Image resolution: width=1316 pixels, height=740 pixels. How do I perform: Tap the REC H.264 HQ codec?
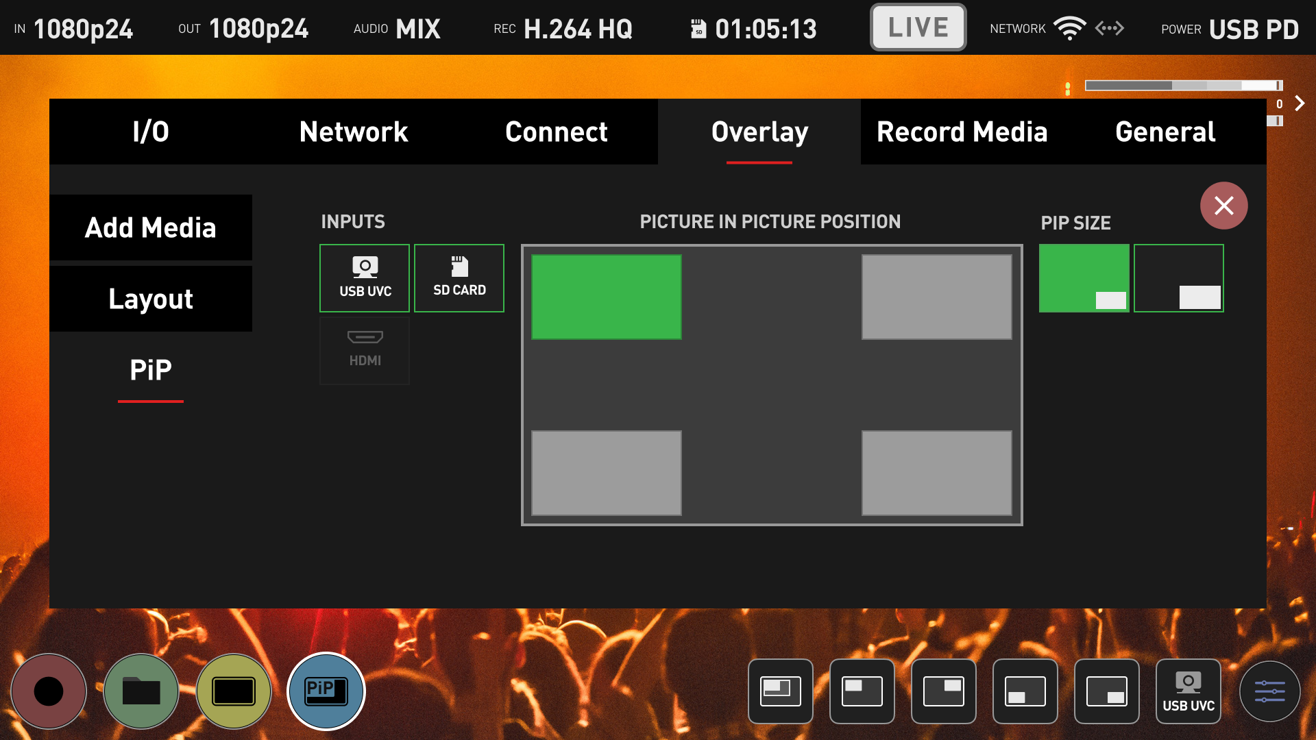click(563, 29)
